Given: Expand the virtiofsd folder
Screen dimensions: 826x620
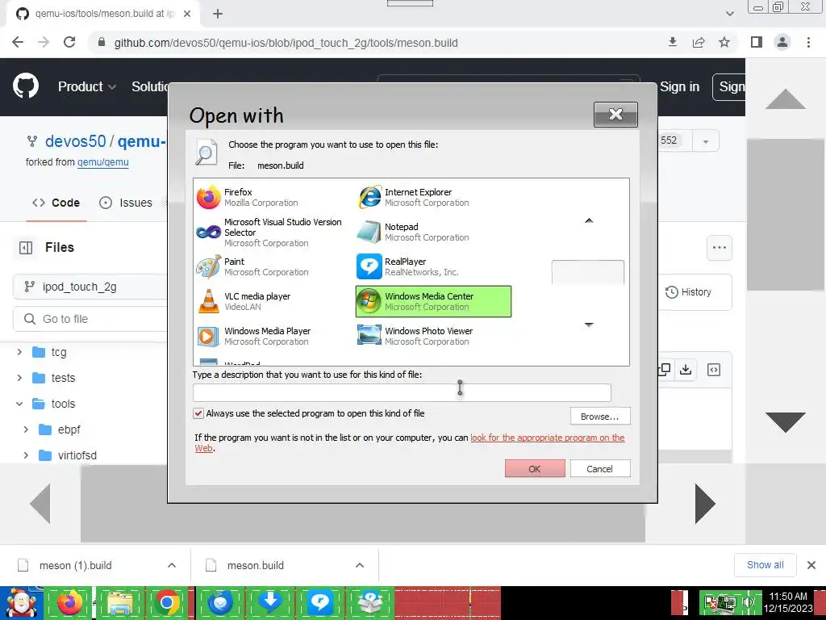Looking at the screenshot, I should click(26, 455).
